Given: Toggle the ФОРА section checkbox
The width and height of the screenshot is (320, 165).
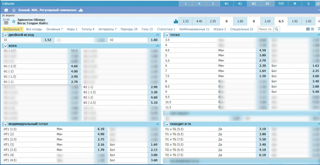Looking at the screenshot, I should pyautogui.click(x=5, y=46).
